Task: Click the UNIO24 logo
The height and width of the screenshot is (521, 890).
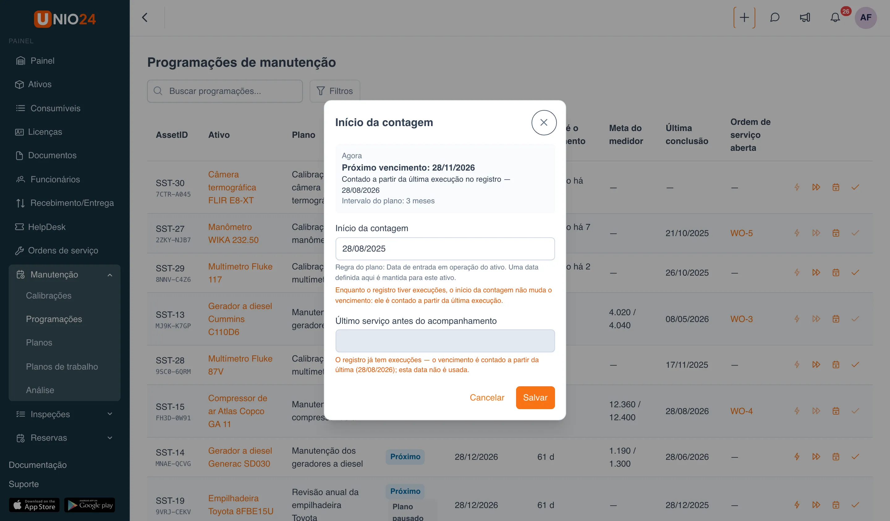Action: (x=65, y=19)
